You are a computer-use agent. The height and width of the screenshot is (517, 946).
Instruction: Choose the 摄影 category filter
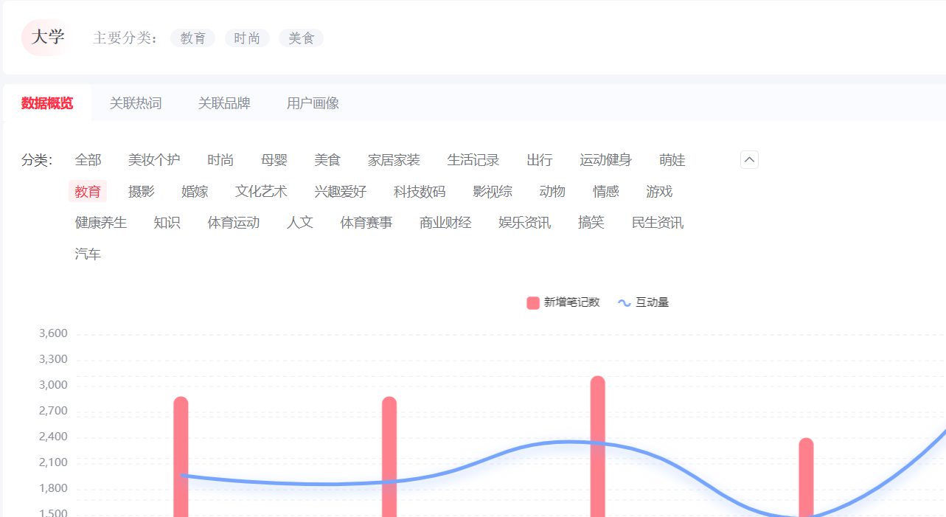(x=142, y=192)
